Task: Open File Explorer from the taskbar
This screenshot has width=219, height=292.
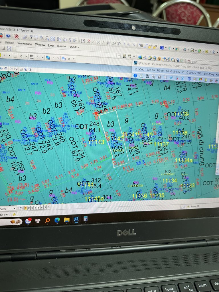Action: click(x=67, y=220)
